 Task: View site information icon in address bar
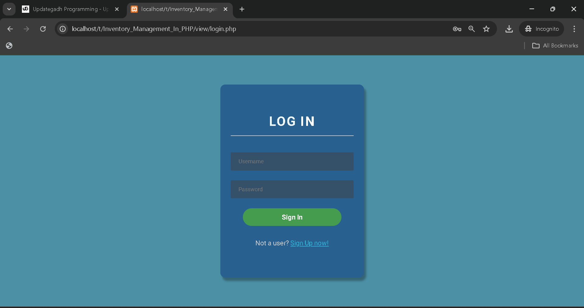[x=63, y=29]
